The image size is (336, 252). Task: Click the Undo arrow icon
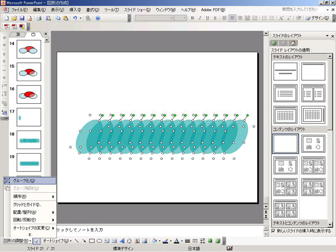coord(75,18)
